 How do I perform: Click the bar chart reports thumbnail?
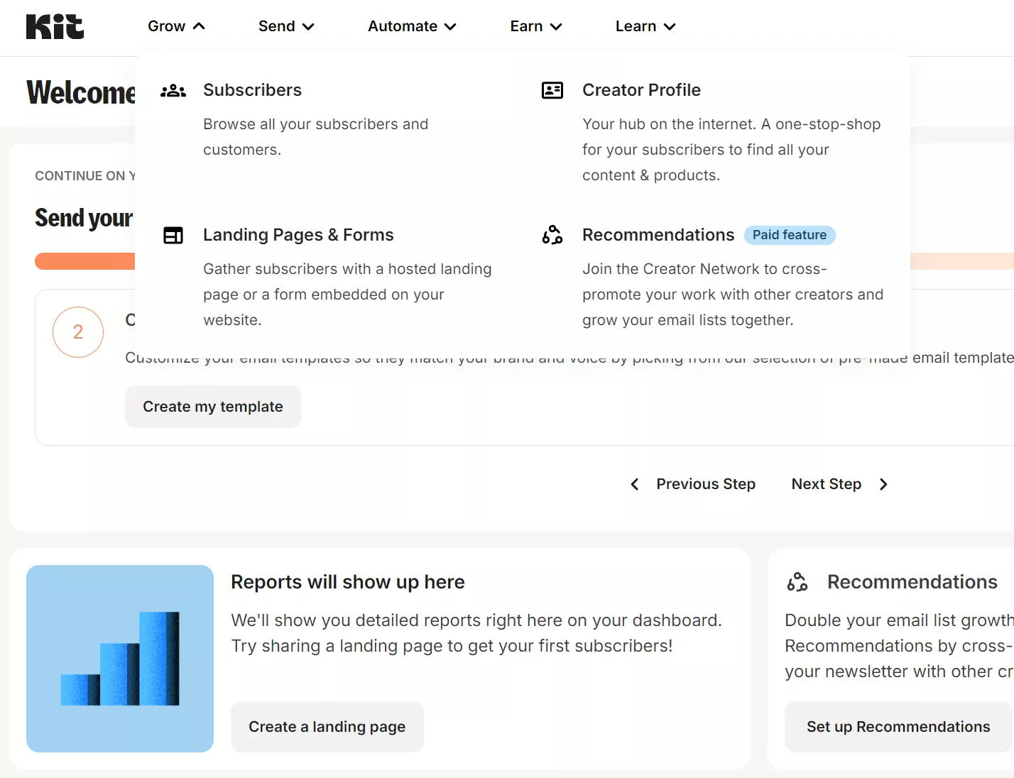coord(120,658)
